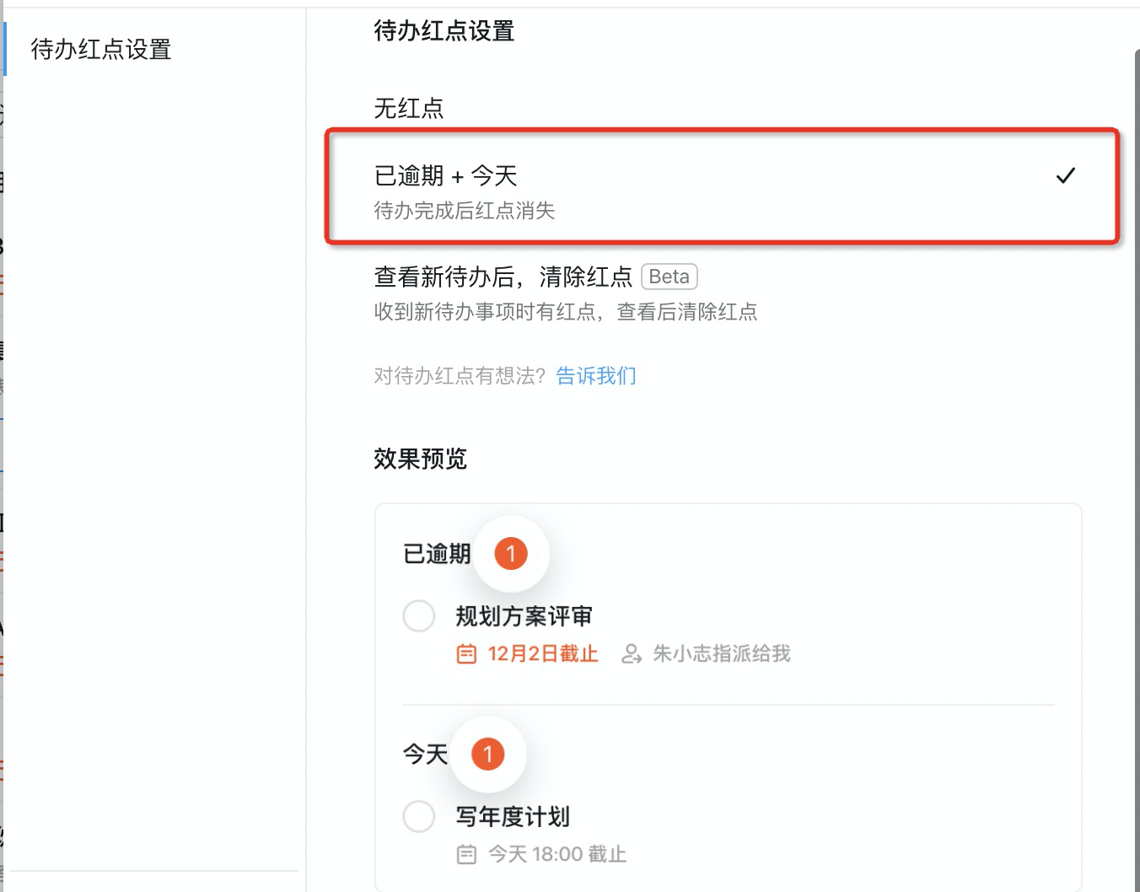The width and height of the screenshot is (1140, 892).
Task: Mark 规划方案评审 task as complete
Action: (419, 616)
